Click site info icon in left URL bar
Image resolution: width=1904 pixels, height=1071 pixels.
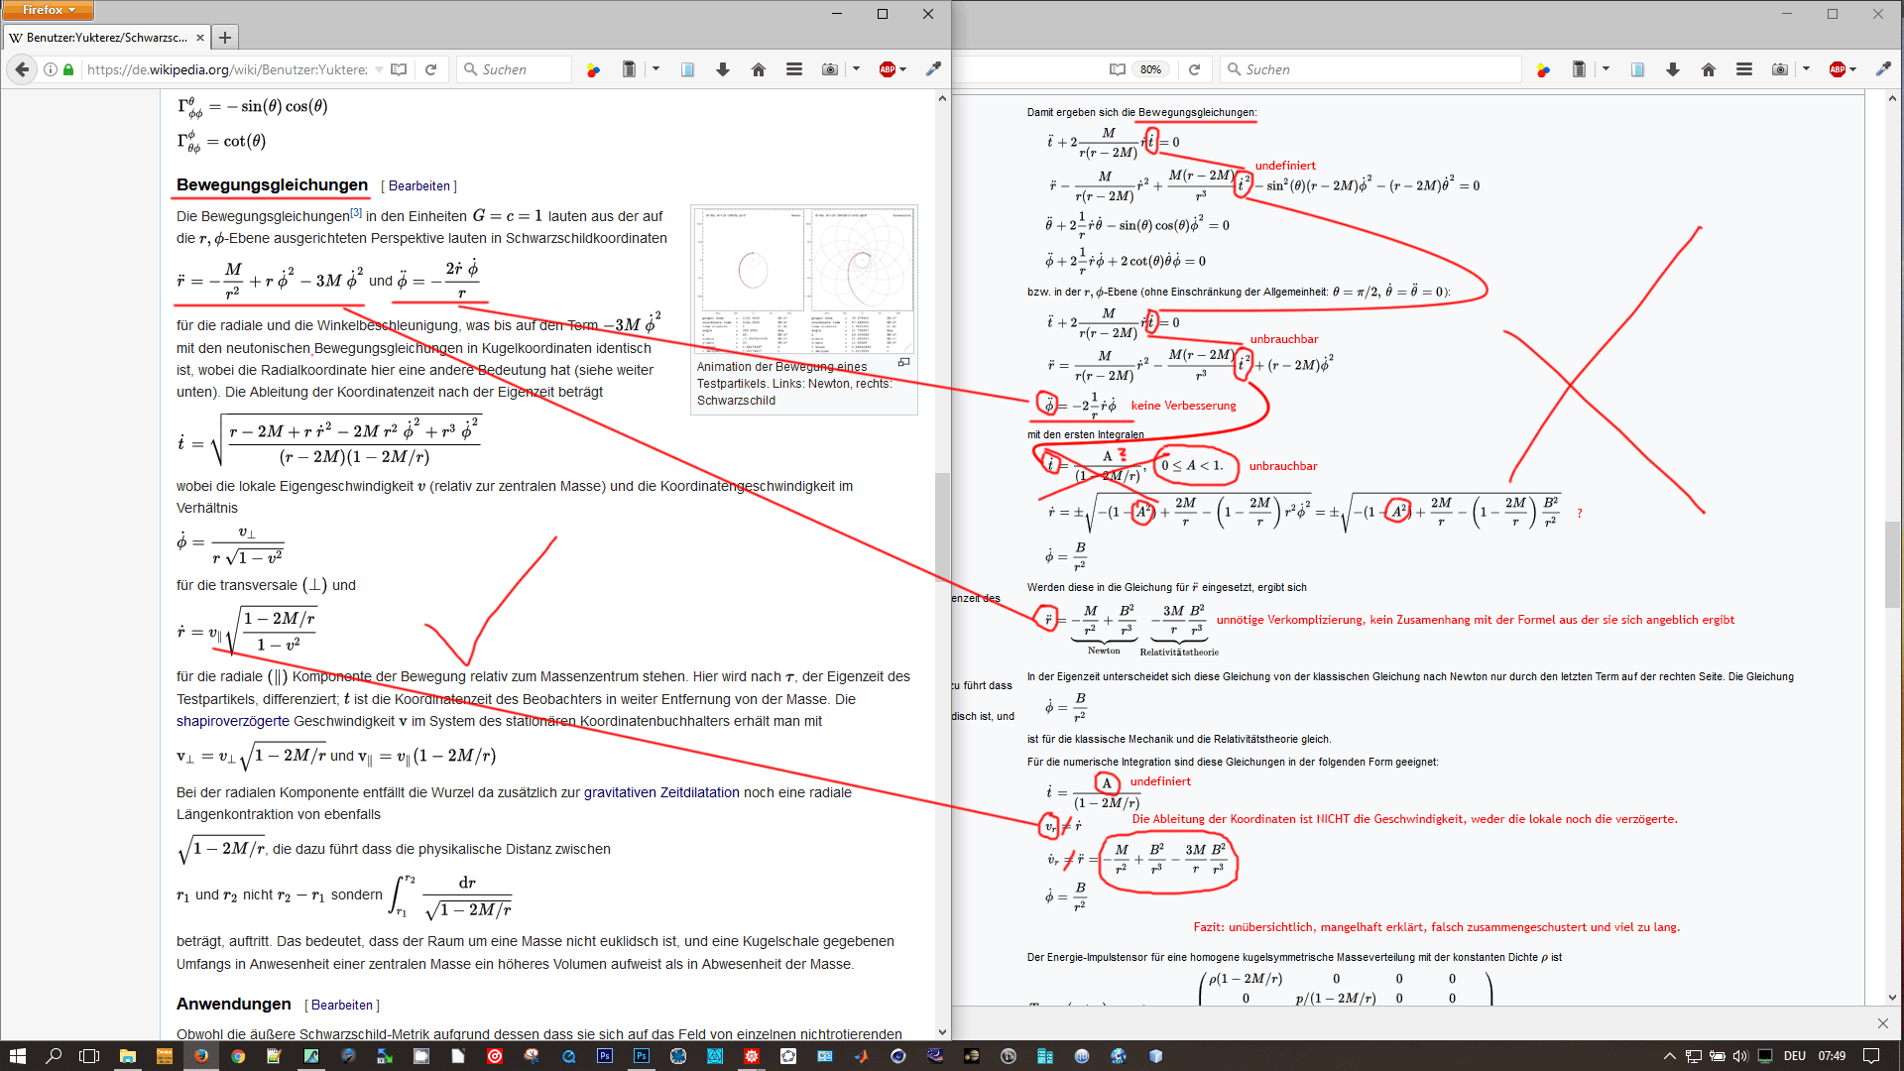[x=51, y=69]
